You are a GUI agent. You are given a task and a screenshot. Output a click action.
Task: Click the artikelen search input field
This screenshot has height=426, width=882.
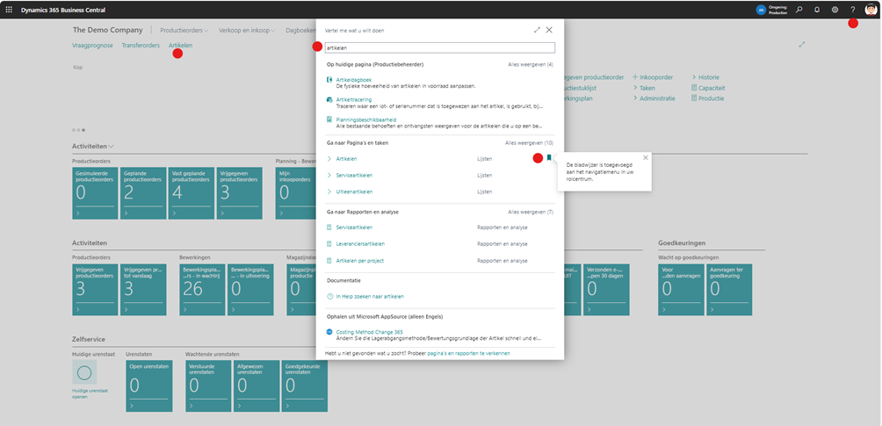440,48
